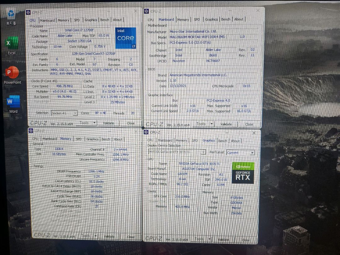Image resolution: width=340 pixels, height=255 pixels.
Task: Open About tab in the Graphics window
Action: point(235,141)
